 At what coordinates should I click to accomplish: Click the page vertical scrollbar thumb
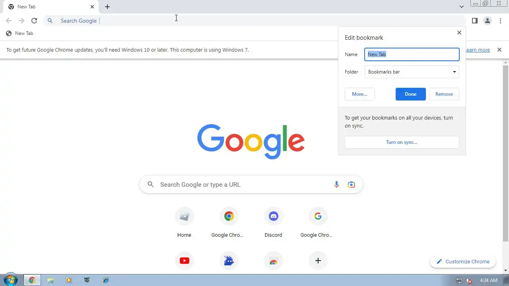(x=506, y=153)
